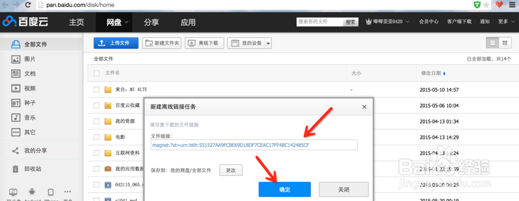Screen dimensions: 519x201
Task: Open the 我的资源 folder row
Action: coord(125,121)
